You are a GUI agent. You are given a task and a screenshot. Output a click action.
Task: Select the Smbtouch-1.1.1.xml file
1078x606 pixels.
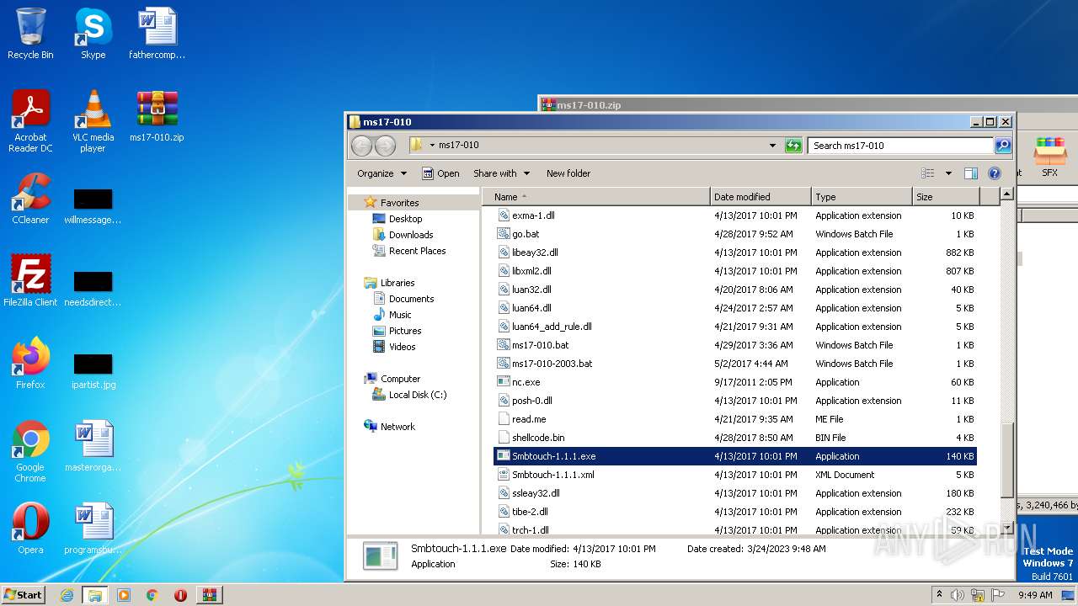734,475
